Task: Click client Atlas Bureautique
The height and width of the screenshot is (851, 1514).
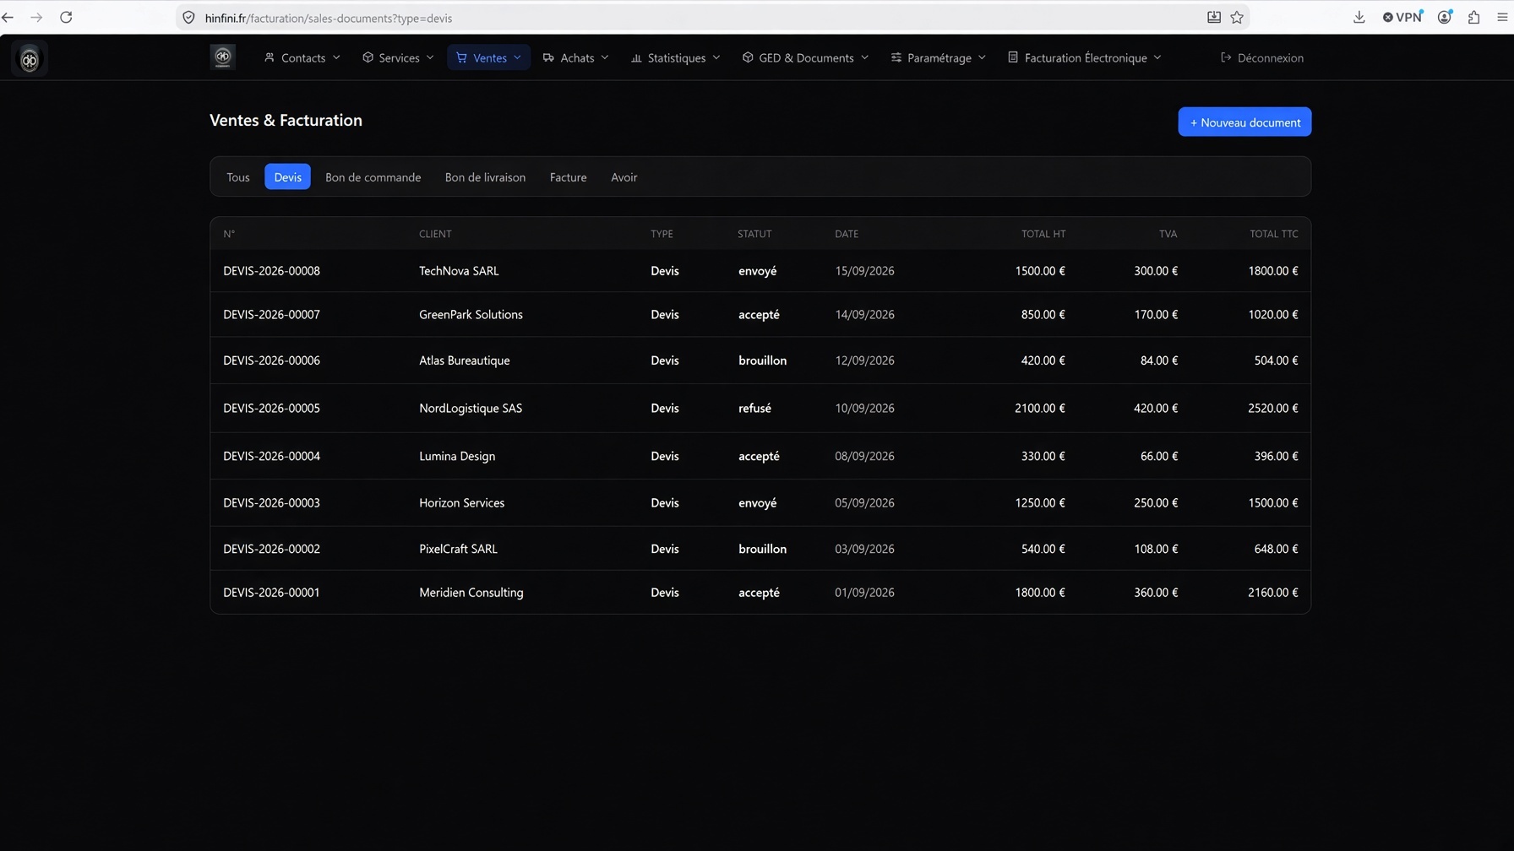Action: (464, 360)
